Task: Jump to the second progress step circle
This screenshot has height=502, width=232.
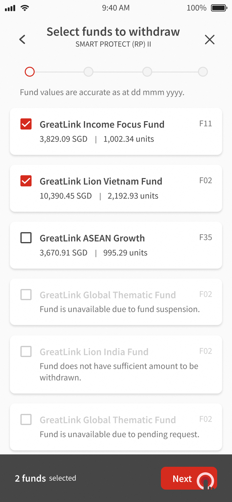Action: (x=88, y=72)
